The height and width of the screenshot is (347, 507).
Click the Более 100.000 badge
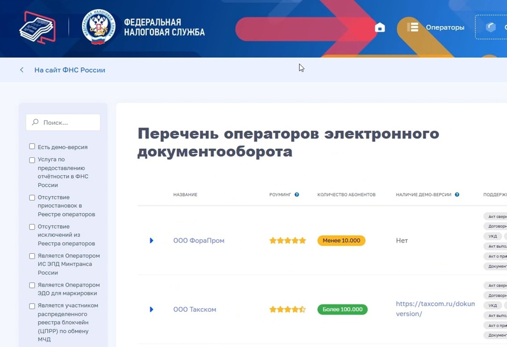342,309
